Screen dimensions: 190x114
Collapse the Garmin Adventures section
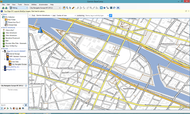click(2, 28)
